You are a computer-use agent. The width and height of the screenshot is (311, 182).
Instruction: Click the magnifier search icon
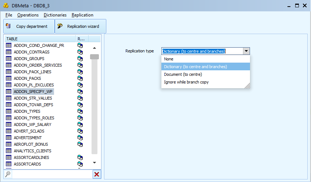pyautogui.click(x=8, y=174)
